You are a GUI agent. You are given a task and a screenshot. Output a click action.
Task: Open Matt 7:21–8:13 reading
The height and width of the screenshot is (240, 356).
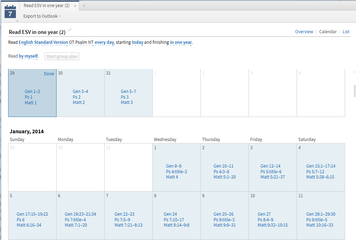click(x=128, y=225)
